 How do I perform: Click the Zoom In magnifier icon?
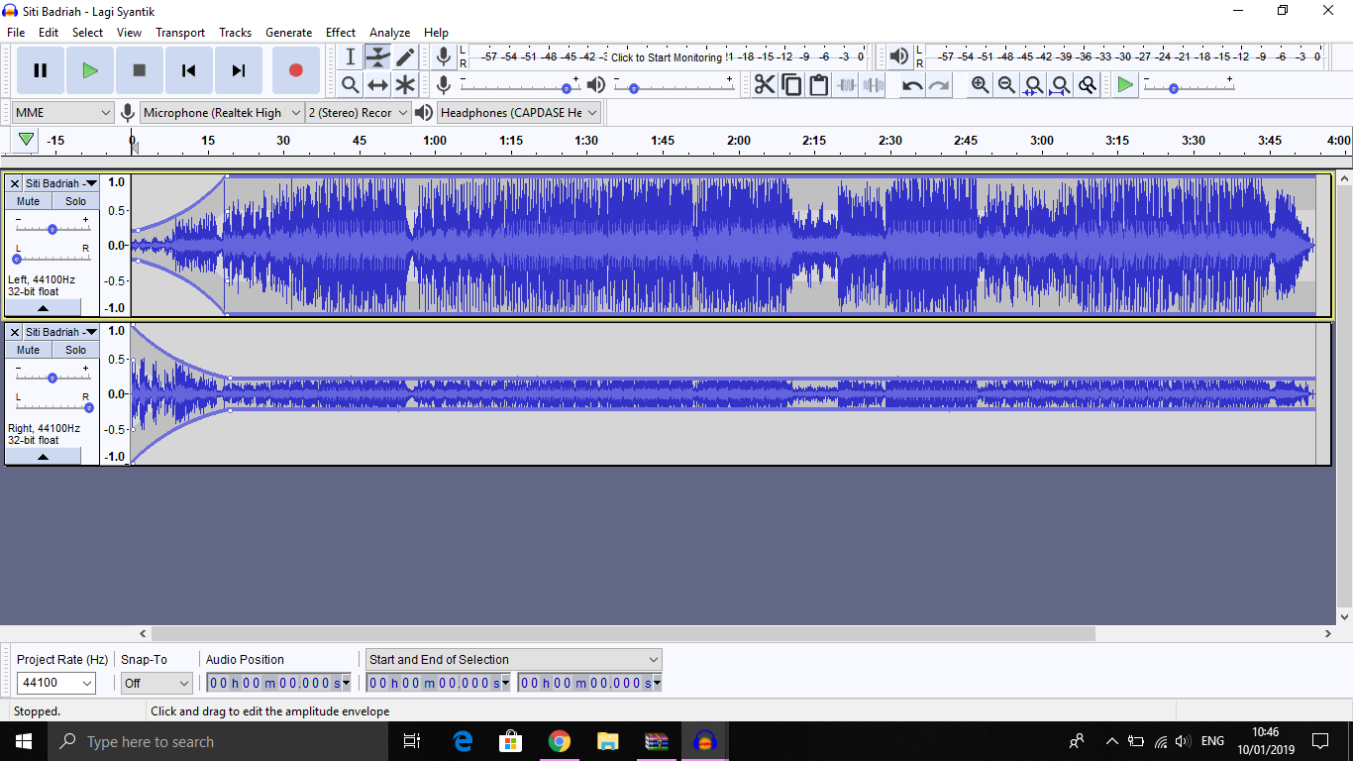(980, 85)
